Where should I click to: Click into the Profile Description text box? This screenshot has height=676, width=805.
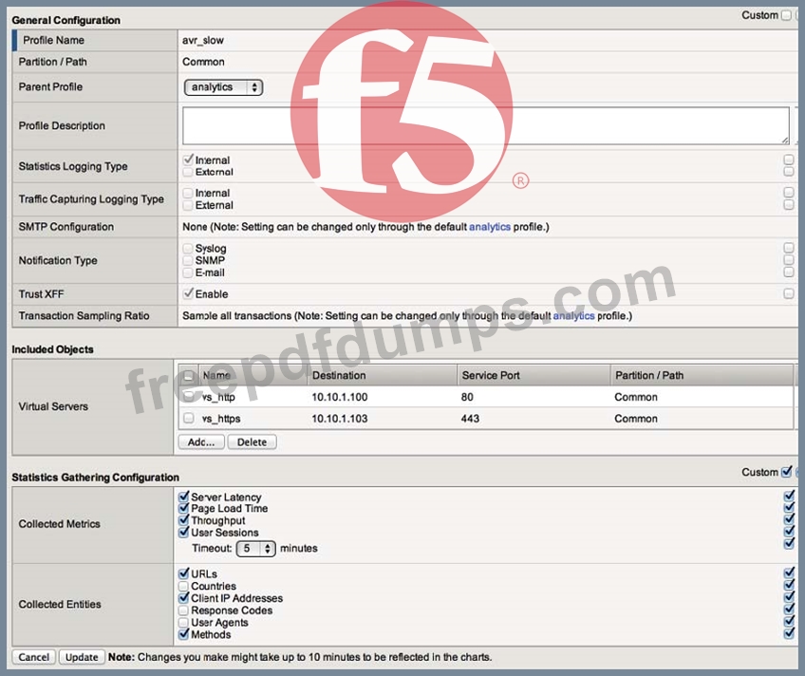click(485, 125)
